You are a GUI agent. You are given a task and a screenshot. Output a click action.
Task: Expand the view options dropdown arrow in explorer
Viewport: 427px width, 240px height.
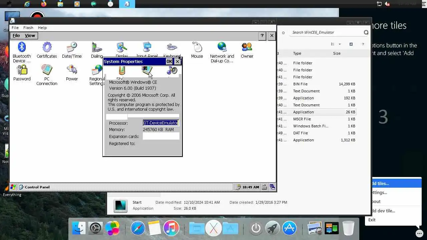(340, 44)
